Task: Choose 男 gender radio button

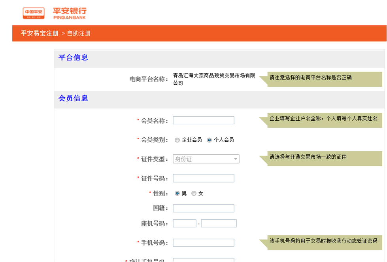Action: coord(177,194)
